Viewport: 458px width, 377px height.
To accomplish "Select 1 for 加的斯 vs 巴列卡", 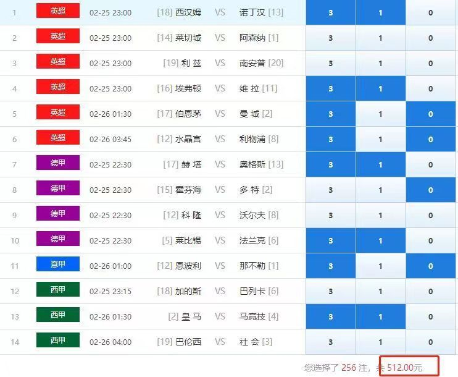I will tap(381, 291).
